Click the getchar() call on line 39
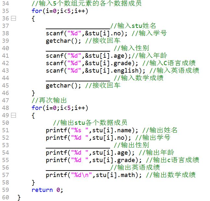 point(63,41)
